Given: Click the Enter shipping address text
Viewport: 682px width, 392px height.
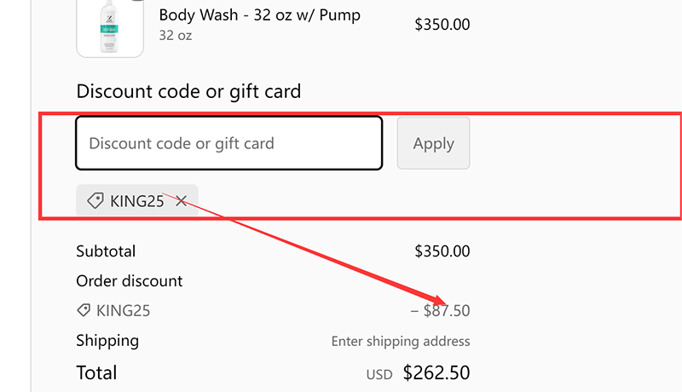Looking at the screenshot, I should point(401,342).
